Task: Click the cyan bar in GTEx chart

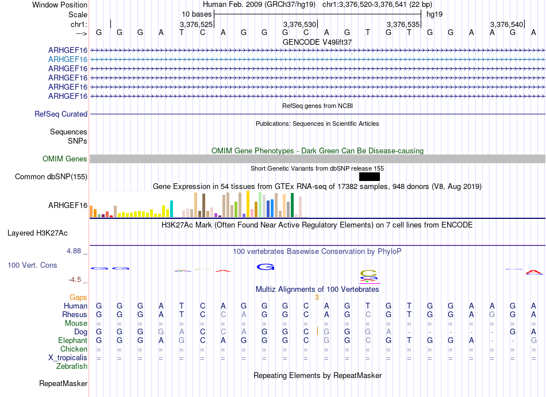Action: (x=171, y=209)
